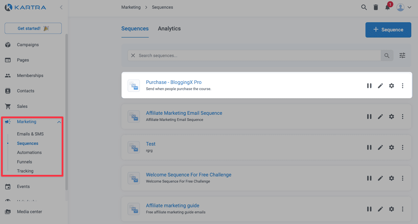Click the Media center image icon

tap(8, 212)
